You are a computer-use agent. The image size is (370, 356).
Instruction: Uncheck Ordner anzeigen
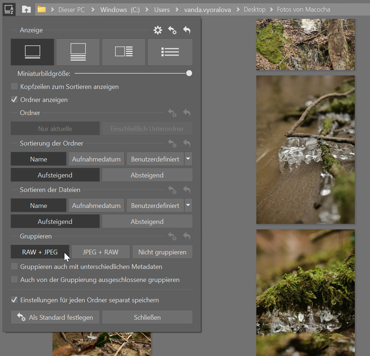pyautogui.click(x=14, y=99)
